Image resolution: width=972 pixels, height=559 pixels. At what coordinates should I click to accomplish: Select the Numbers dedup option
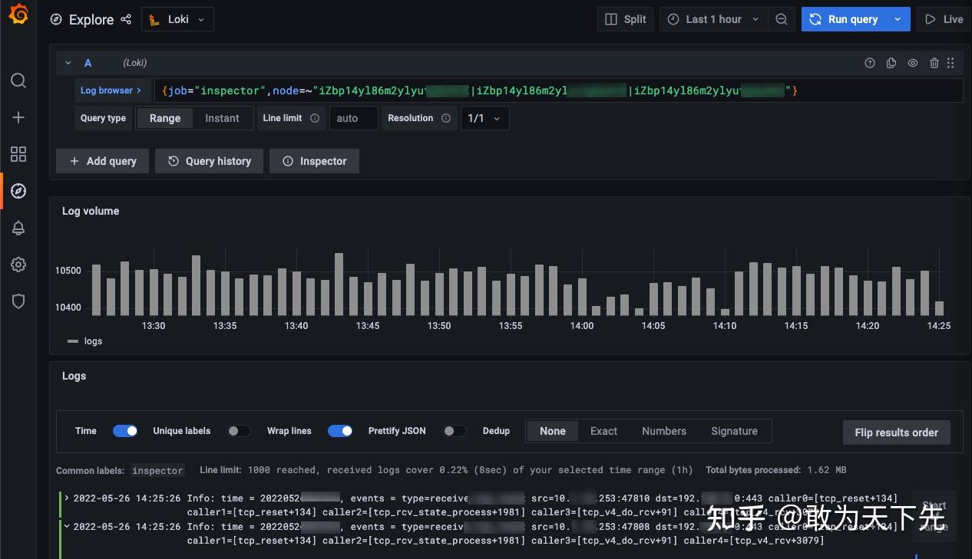664,431
